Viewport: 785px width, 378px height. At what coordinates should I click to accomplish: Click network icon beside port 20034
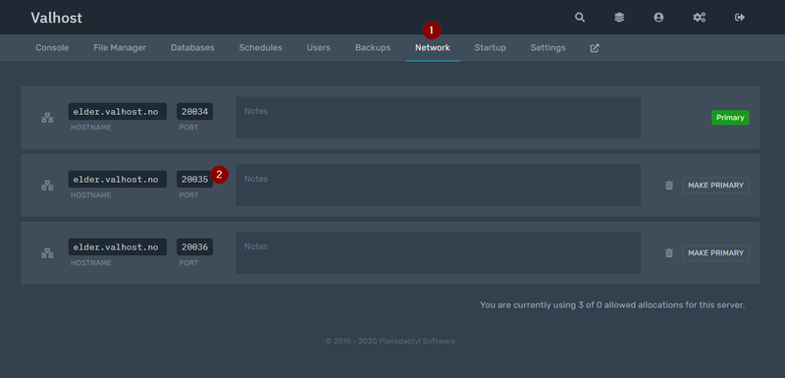pos(47,118)
